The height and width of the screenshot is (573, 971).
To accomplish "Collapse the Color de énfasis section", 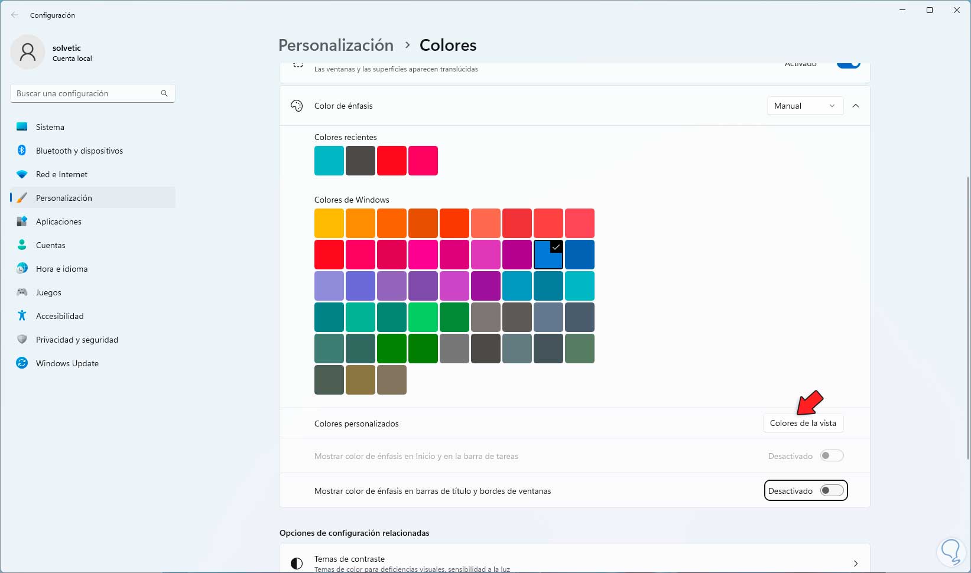I will coord(856,106).
